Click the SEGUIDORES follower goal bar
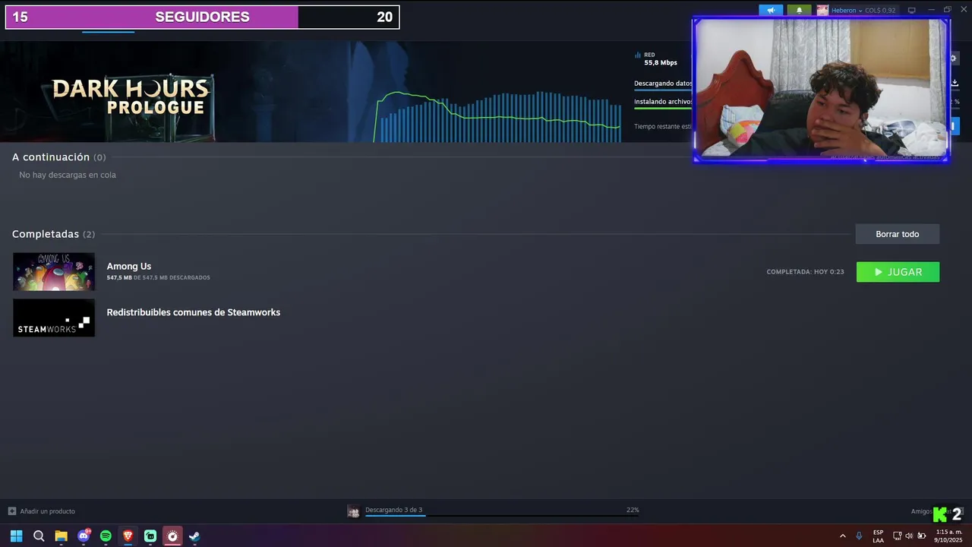Image resolution: width=972 pixels, height=547 pixels. tap(202, 17)
